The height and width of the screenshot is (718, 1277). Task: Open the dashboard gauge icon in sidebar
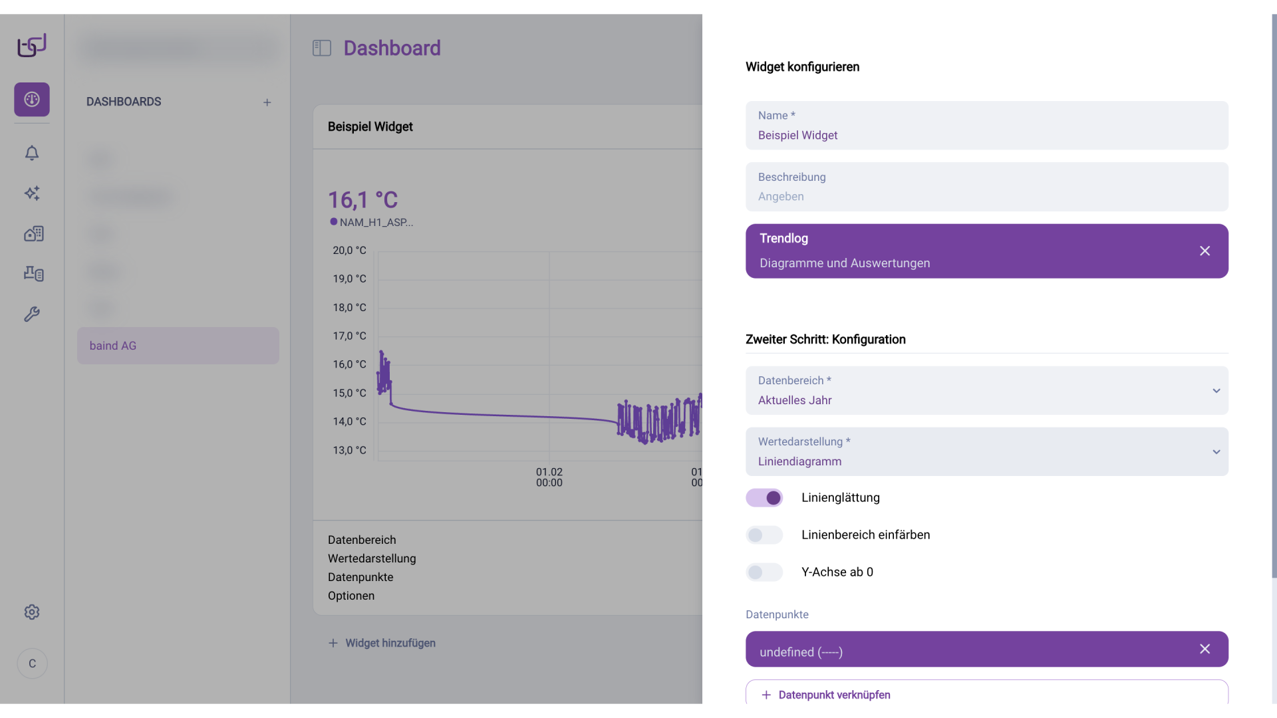click(x=32, y=100)
